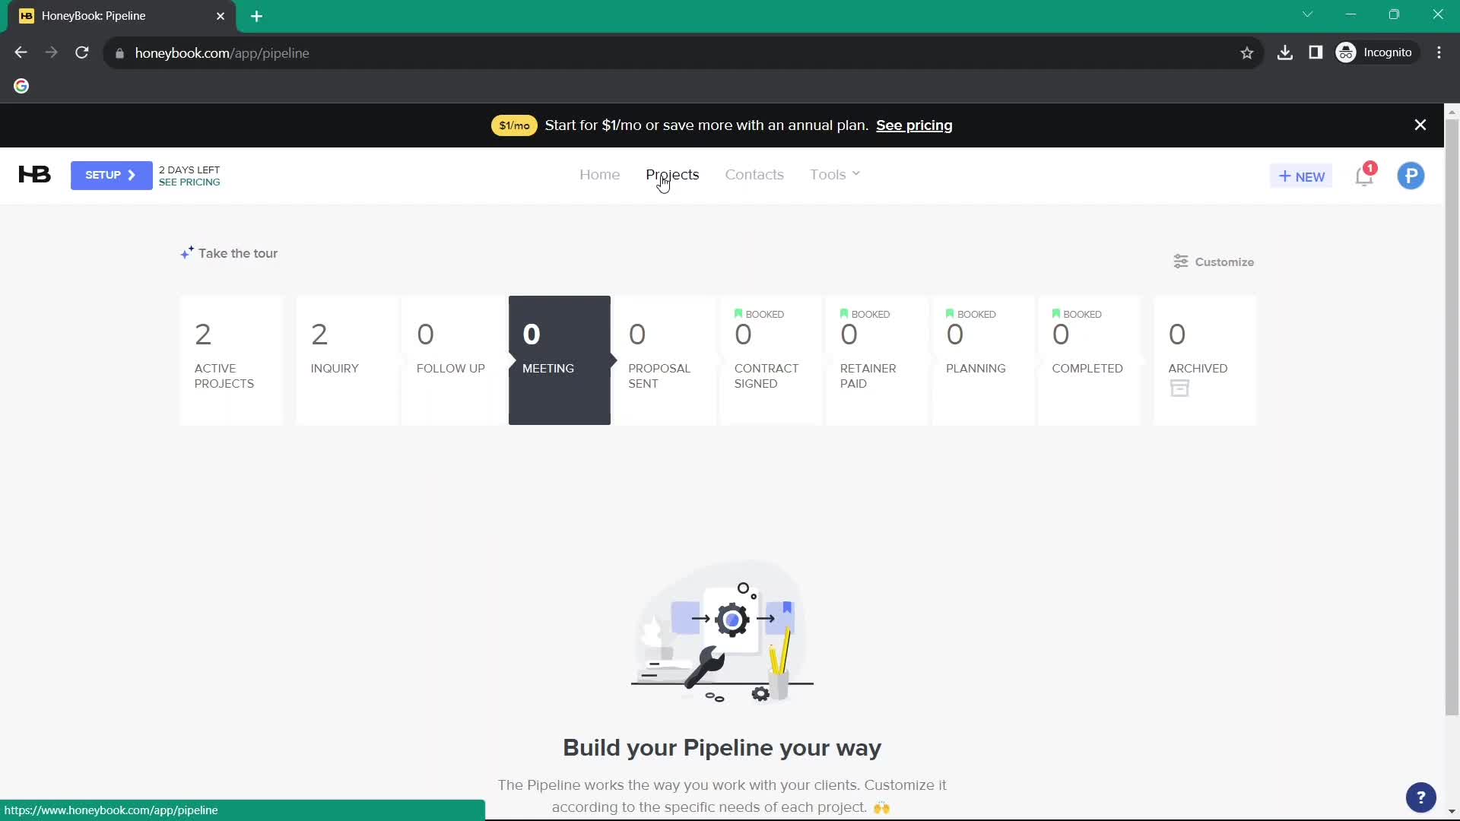Close the HoneyBook Pipeline tab
The image size is (1460, 821).
220,16
